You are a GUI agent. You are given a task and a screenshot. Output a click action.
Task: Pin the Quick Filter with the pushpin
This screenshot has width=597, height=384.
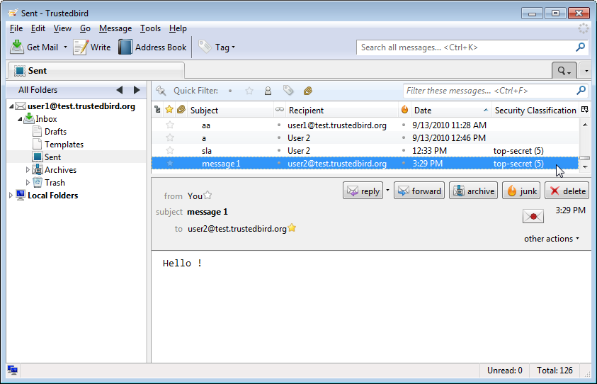click(161, 91)
